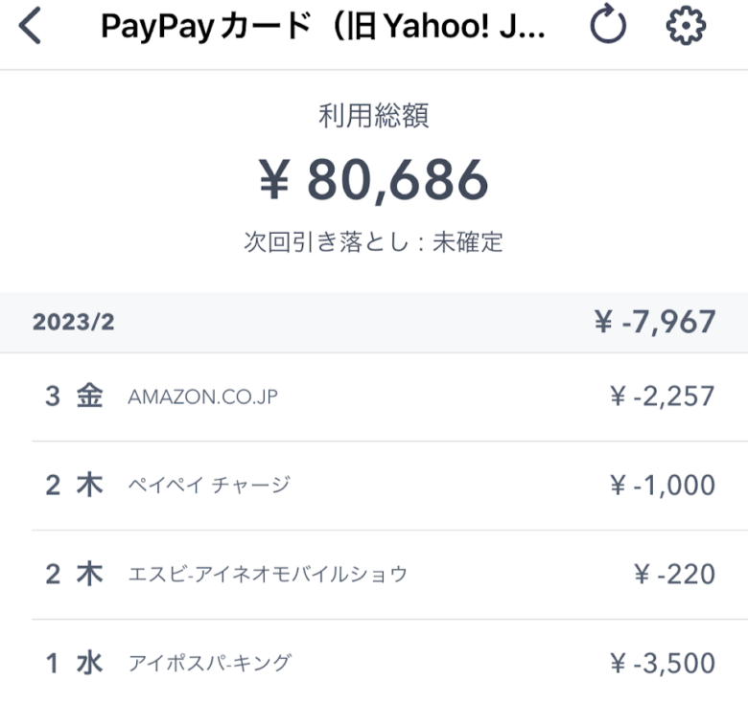Open the AMAZON.CO.JP transaction
The width and height of the screenshot is (748, 703).
tap(374, 397)
